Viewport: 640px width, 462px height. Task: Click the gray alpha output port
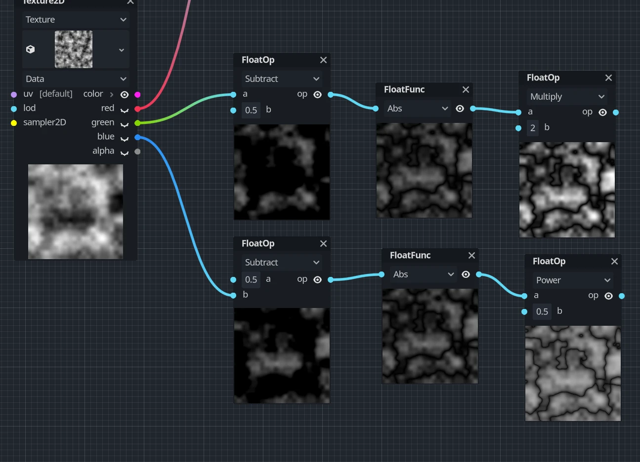point(137,152)
